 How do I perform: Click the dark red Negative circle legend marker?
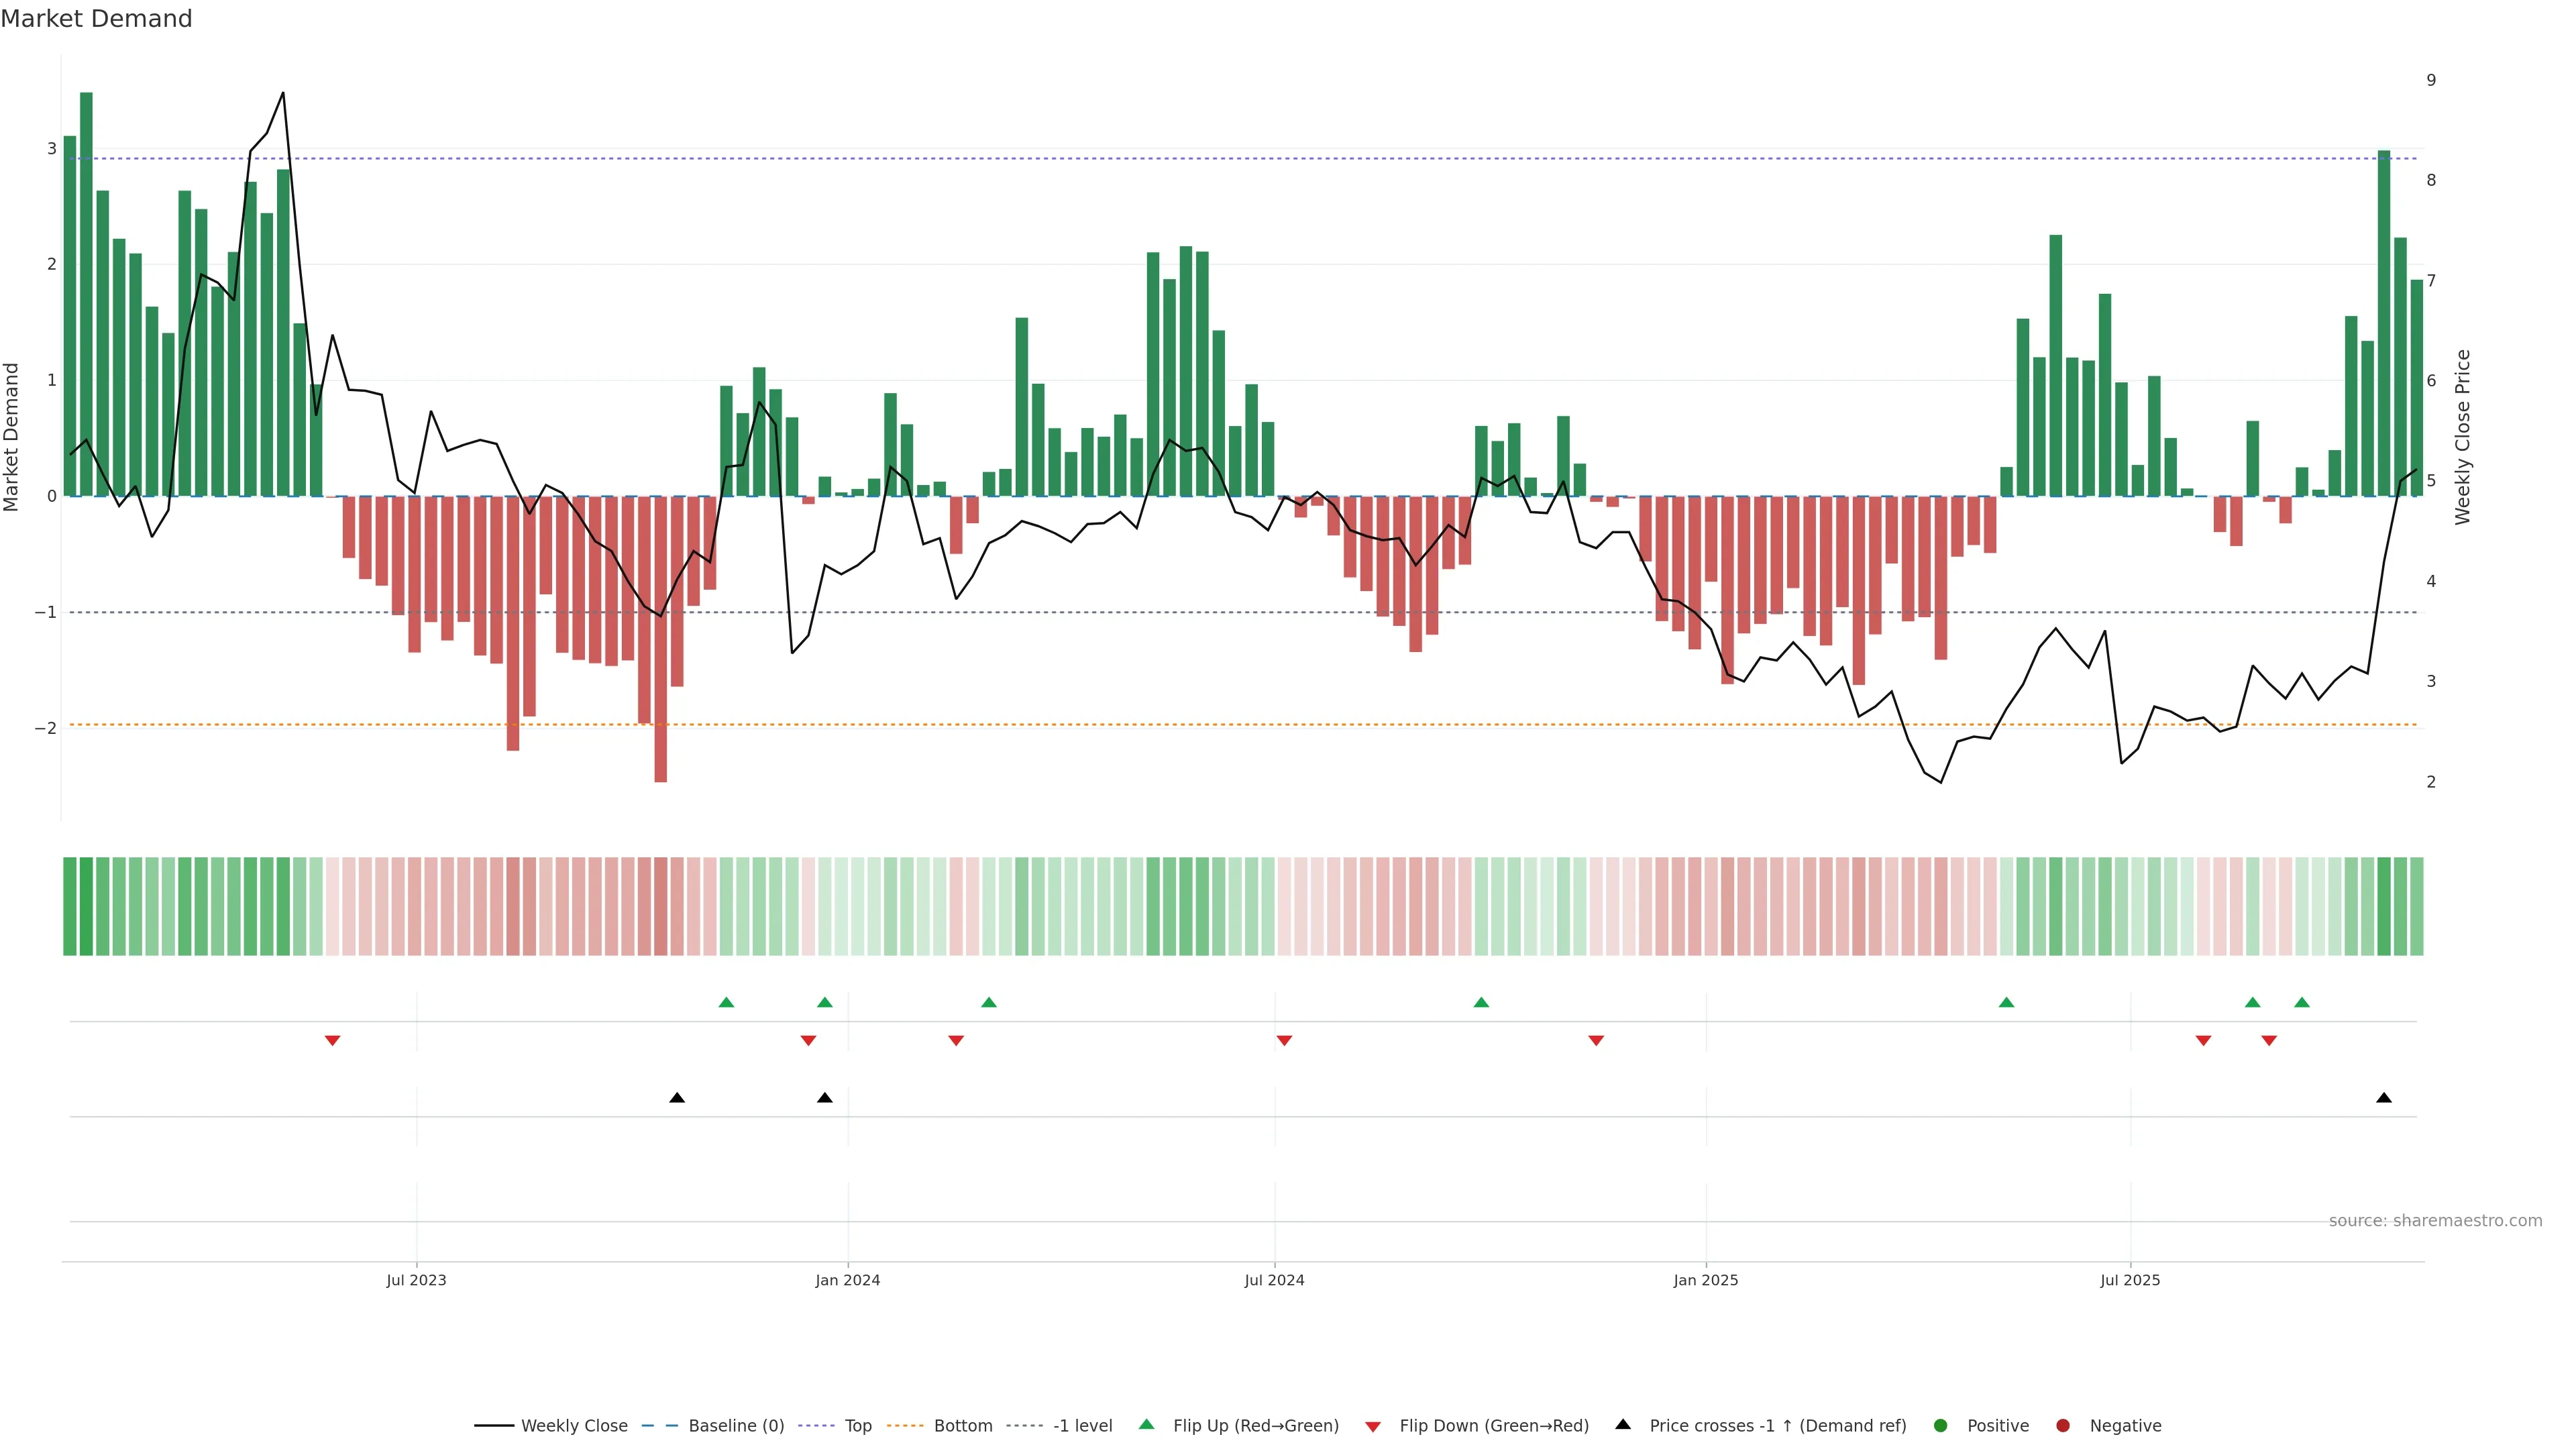pos(2063,1425)
